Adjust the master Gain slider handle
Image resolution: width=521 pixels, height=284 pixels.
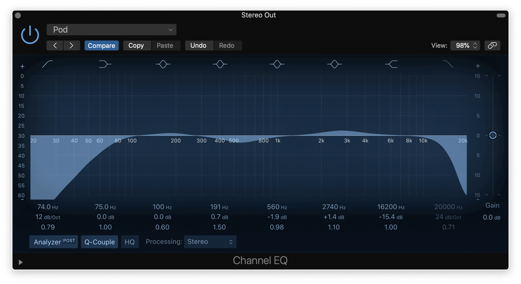click(493, 135)
